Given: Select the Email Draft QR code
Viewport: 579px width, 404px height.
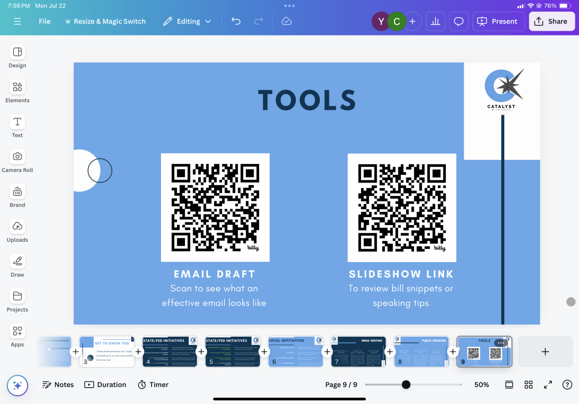Looking at the screenshot, I should 215,207.
